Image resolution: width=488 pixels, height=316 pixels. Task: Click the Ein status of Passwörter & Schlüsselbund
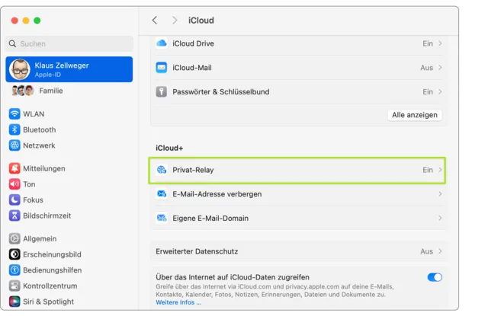point(428,91)
